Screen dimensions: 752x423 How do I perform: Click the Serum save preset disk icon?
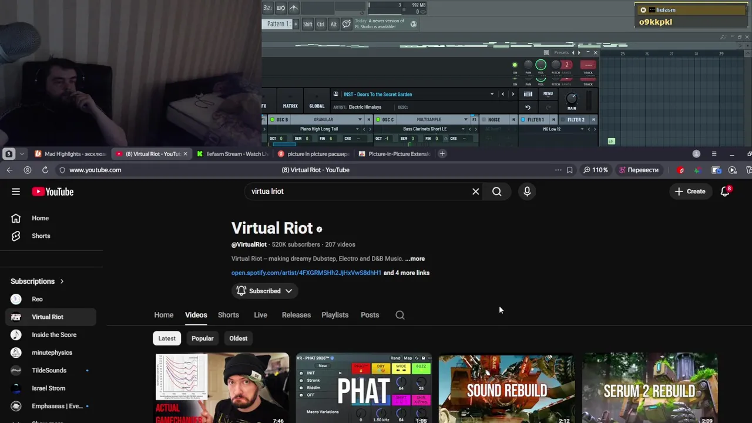(x=335, y=94)
